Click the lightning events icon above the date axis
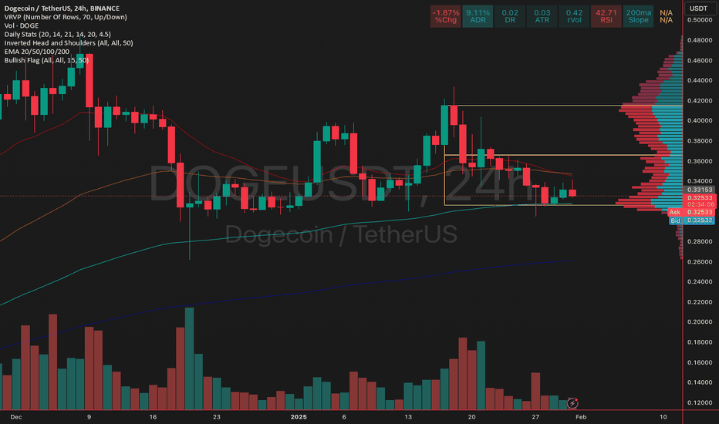Screen dimensions: 719x424 (x=572, y=403)
